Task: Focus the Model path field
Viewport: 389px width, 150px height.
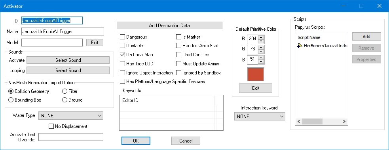Action: click(x=52, y=43)
